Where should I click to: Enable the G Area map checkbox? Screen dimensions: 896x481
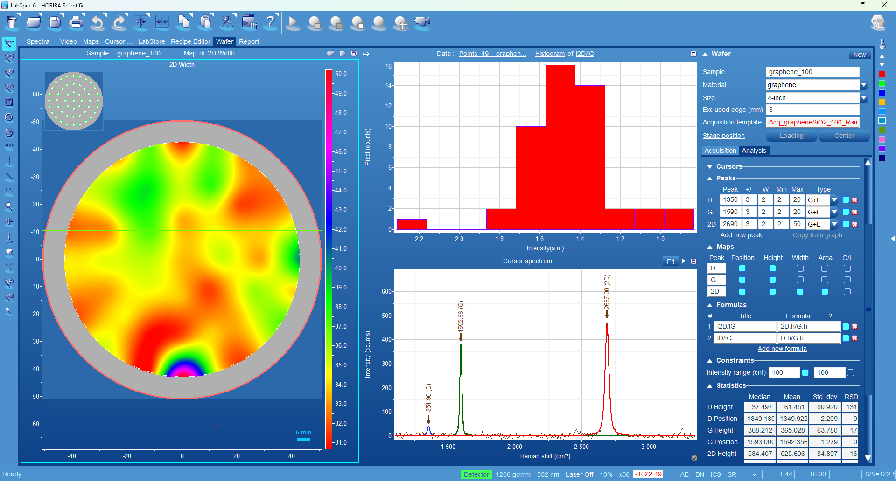[825, 280]
